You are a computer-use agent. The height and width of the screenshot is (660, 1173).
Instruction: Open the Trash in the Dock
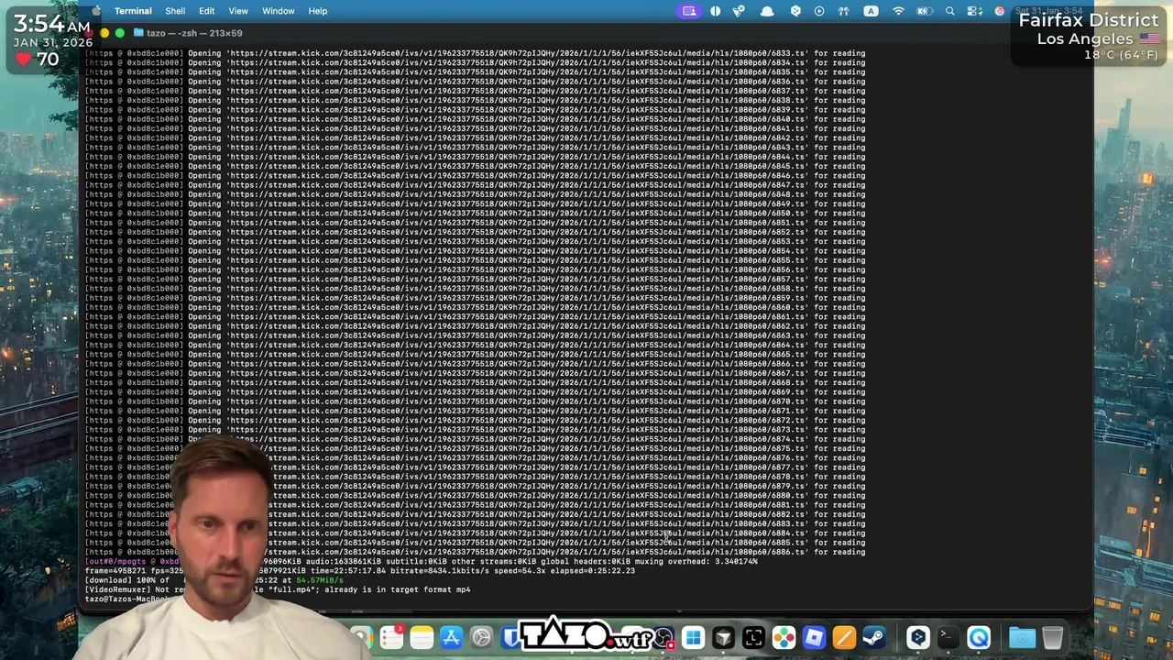(x=1052, y=637)
